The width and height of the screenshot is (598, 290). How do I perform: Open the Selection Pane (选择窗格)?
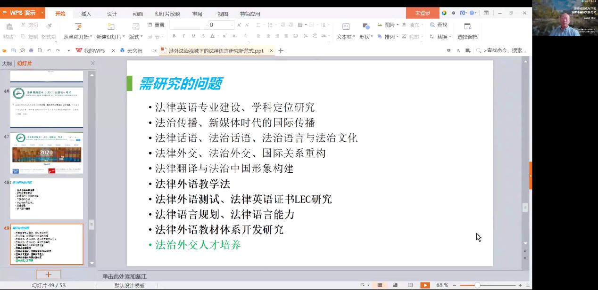(467, 27)
